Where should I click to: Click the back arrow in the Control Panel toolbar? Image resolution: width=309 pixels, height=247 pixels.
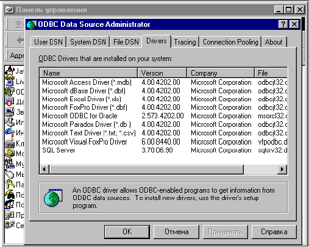(x=20, y=40)
